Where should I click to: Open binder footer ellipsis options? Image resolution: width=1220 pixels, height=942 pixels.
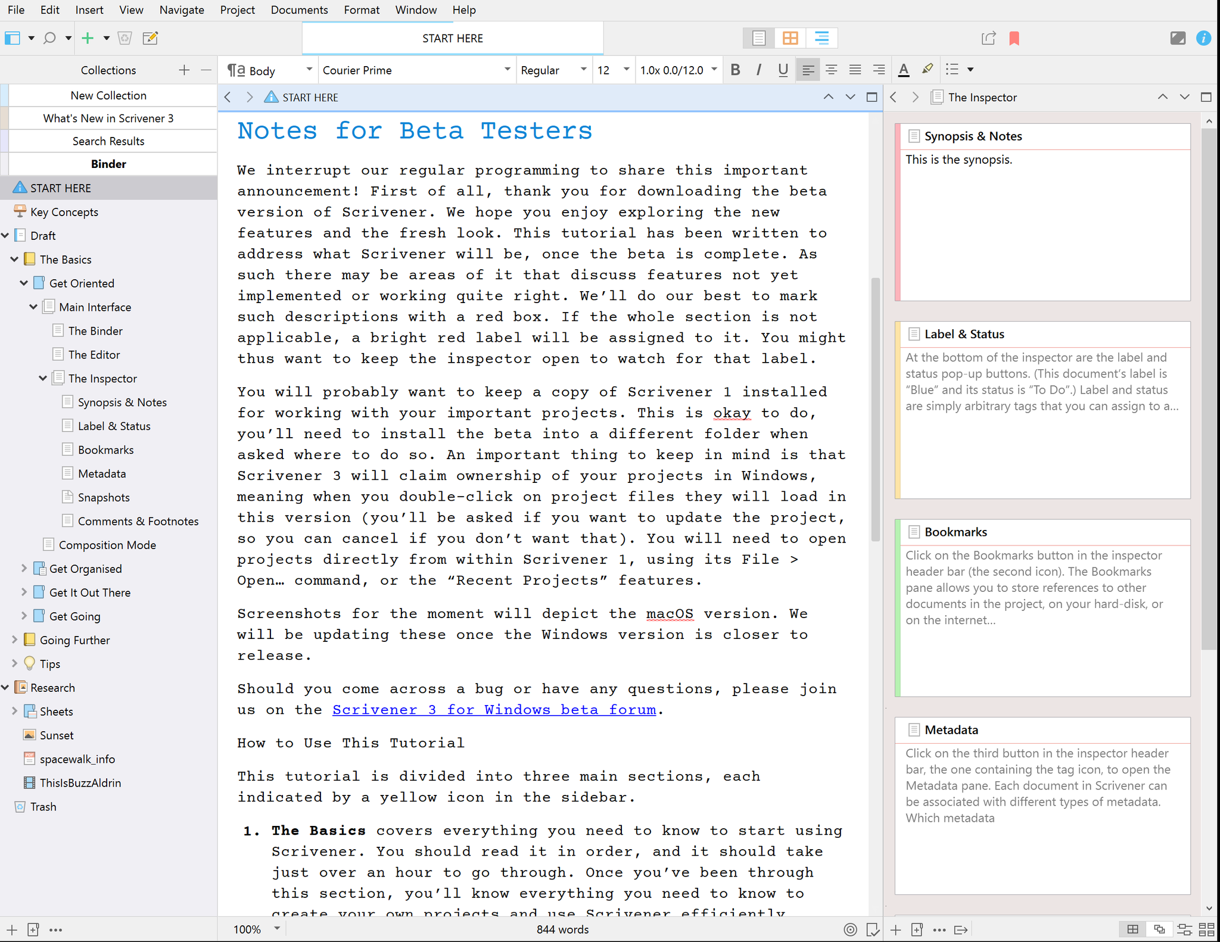coord(56,929)
